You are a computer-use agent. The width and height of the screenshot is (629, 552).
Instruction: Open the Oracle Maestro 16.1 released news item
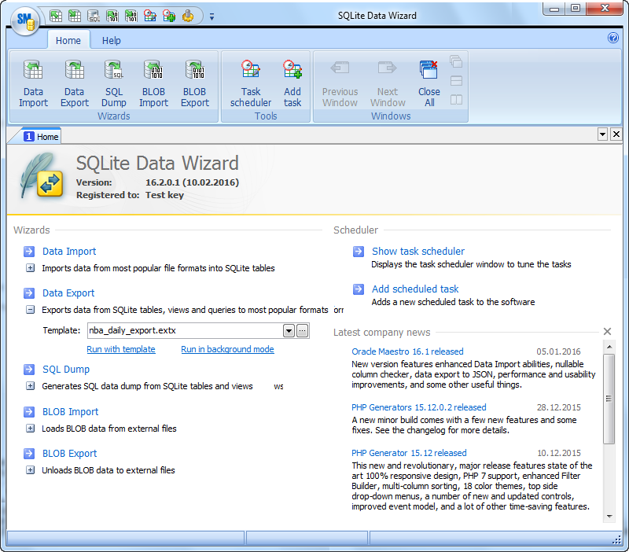(406, 351)
